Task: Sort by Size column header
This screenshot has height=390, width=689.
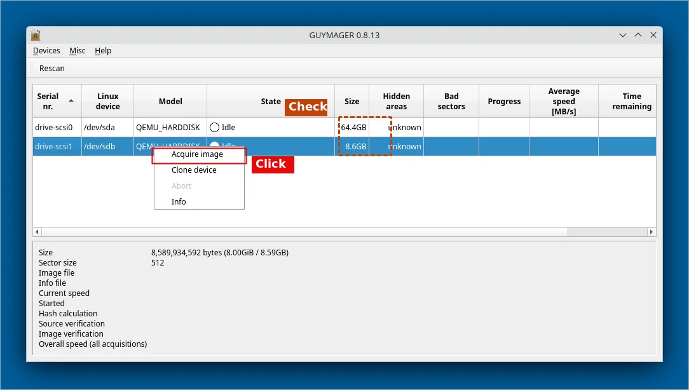Action: 351,101
